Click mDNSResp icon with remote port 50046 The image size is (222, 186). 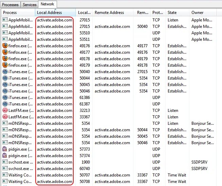(x=5, y=142)
